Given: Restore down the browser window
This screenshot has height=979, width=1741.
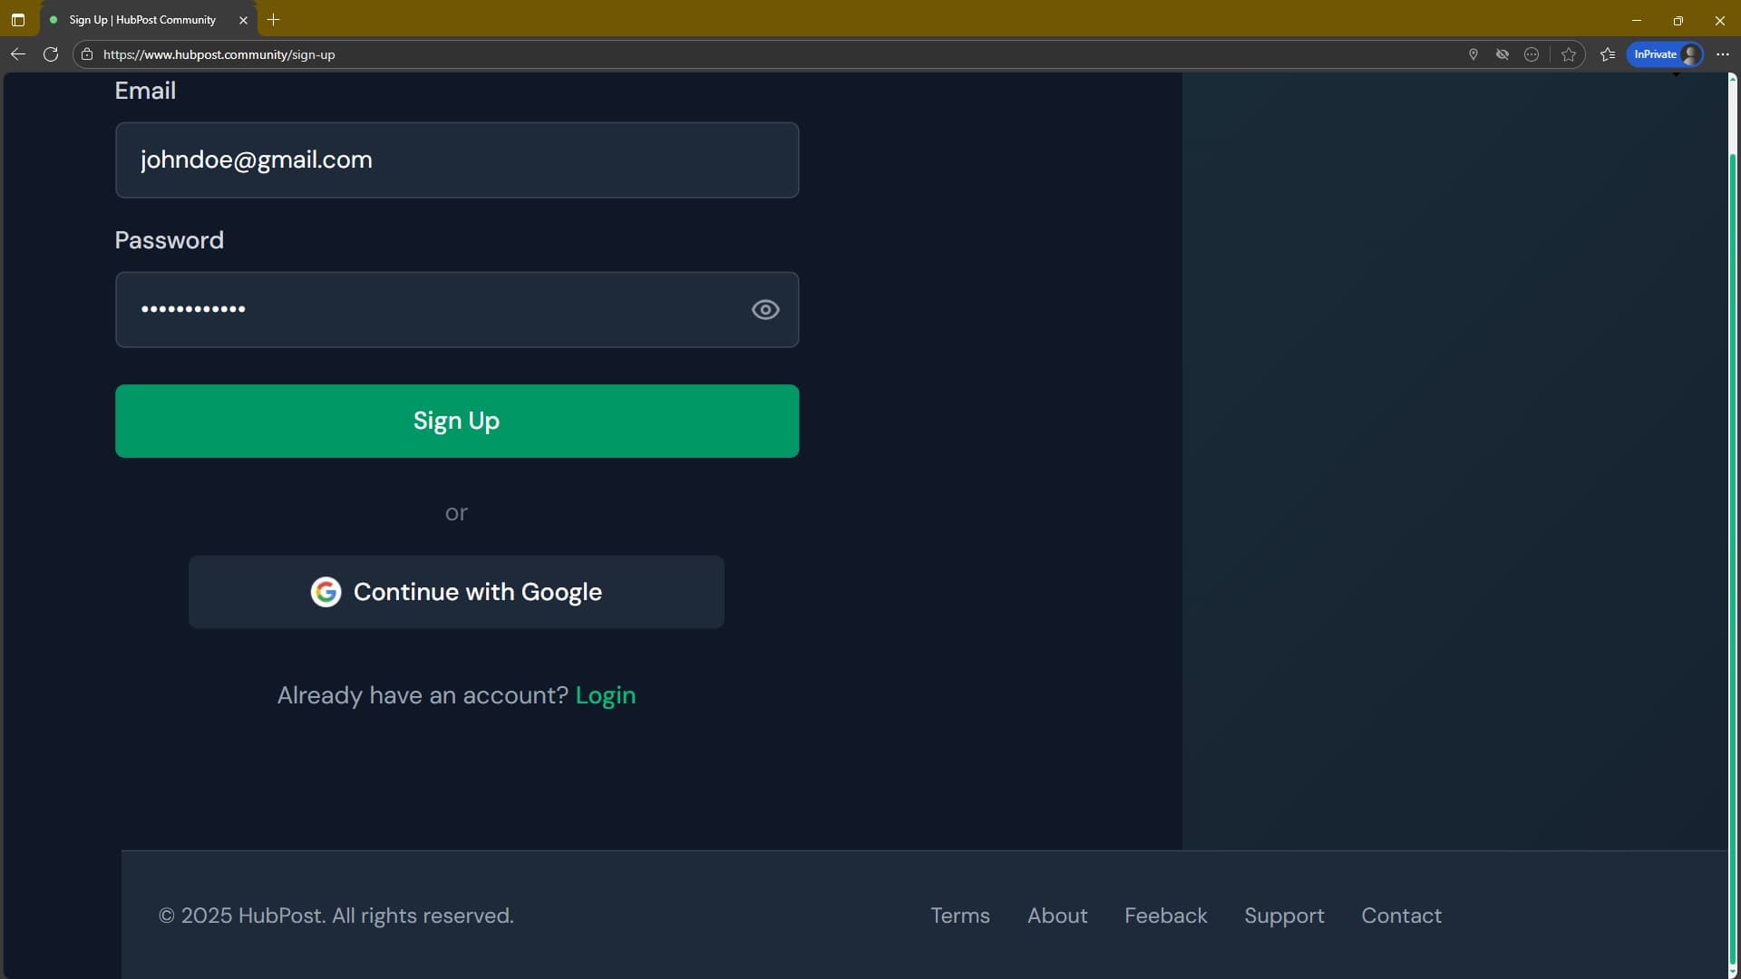Looking at the screenshot, I should 1678,20.
